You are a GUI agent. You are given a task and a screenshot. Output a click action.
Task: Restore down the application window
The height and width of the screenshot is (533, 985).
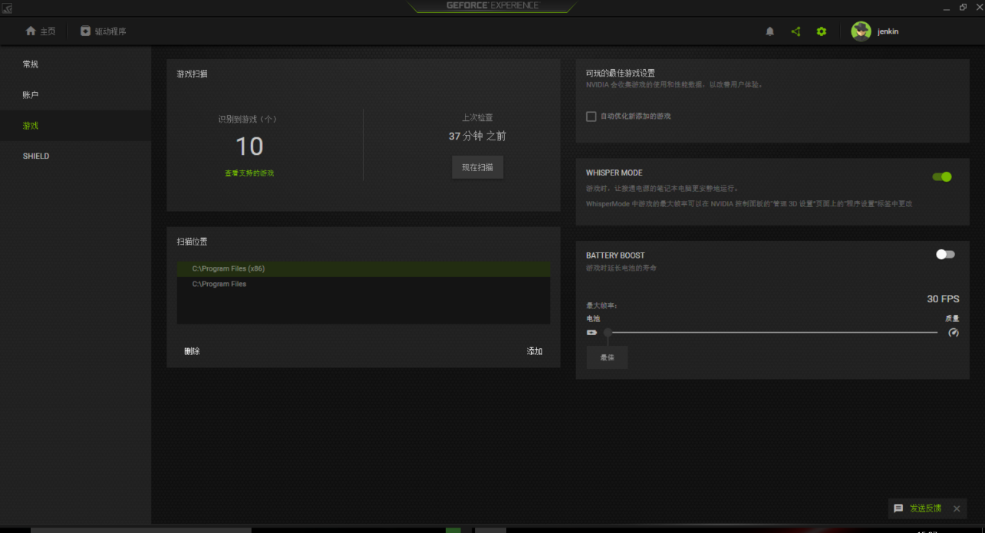[963, 7]
